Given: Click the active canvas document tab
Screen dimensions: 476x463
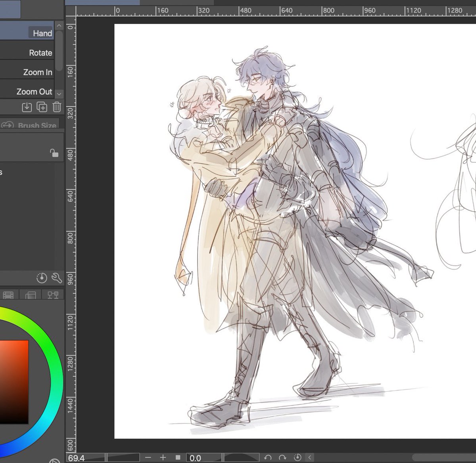Looking at the screenshot, I should click(102, 2).
